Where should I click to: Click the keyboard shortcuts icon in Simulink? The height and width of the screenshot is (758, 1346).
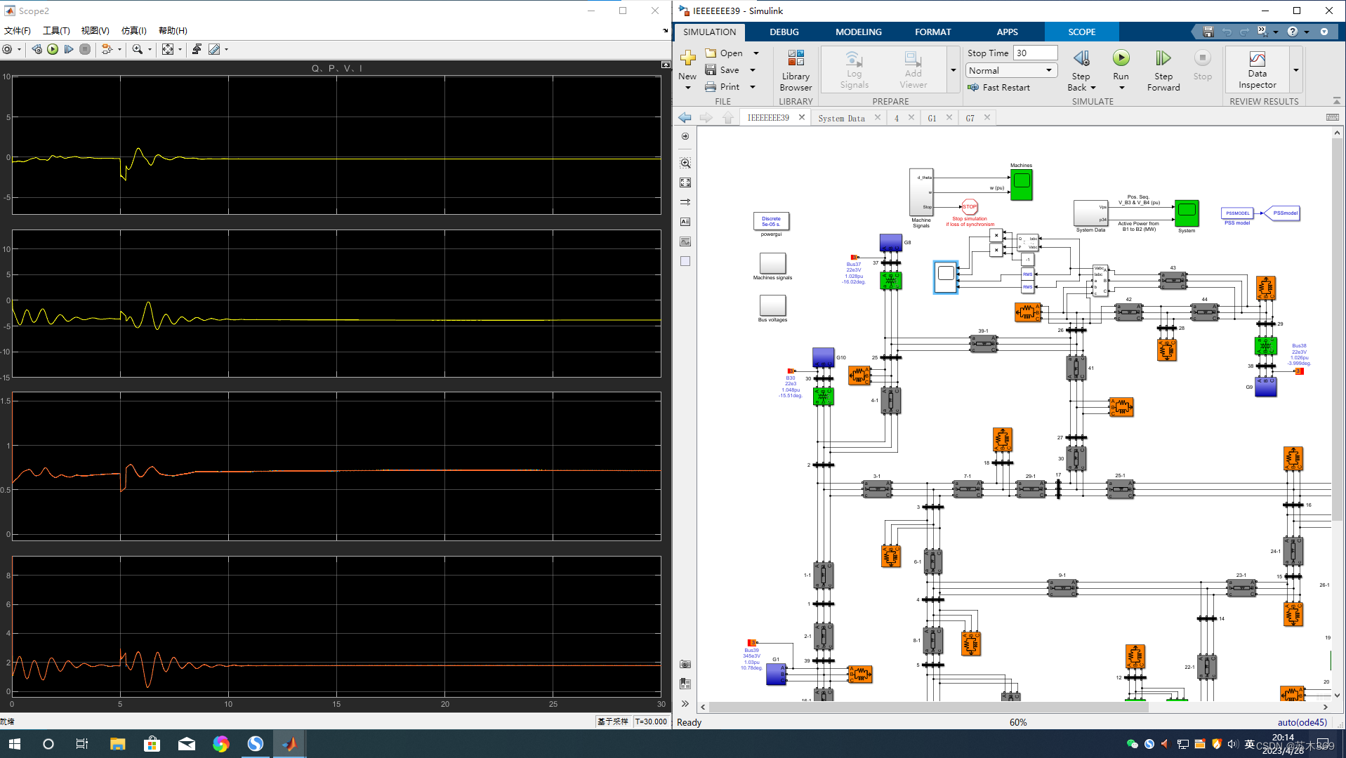click(x=1333, y=117)
